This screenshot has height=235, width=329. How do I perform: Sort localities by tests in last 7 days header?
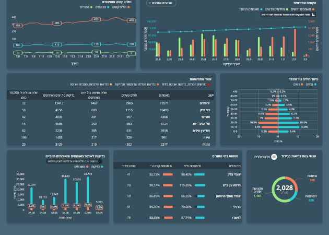pyautogui.click(x=58, y=95)
